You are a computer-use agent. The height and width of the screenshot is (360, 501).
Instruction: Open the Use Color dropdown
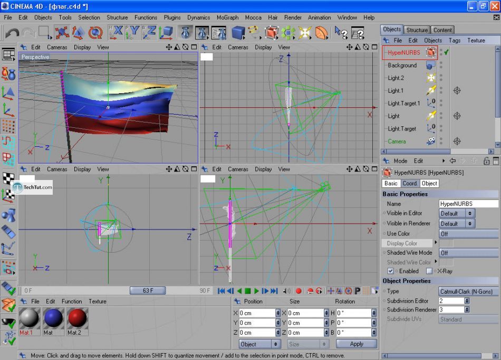468,234
